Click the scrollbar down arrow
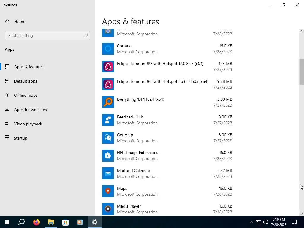Screen dimensions: 304x228 301,214
